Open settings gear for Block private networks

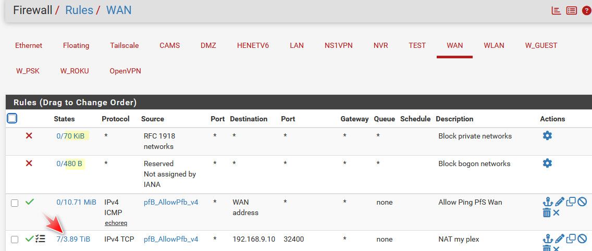(547, 135)
